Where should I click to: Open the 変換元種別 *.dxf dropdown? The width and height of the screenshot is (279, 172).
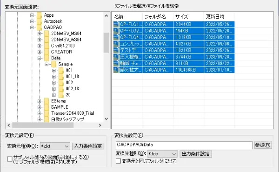click(55, 146)
